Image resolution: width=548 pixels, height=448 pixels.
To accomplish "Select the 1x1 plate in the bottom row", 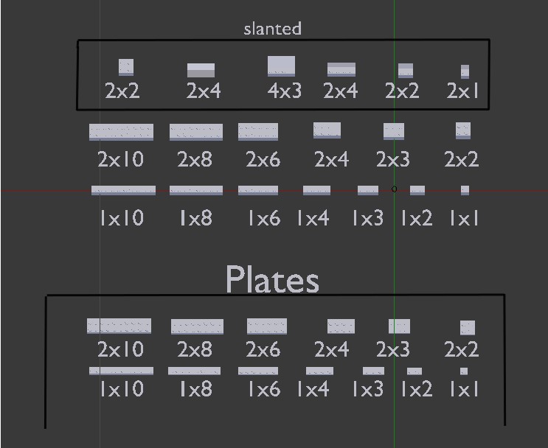I will [464, 371].
